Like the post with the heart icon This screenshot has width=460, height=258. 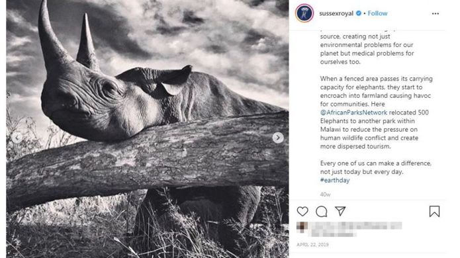(x=302, y=212)
